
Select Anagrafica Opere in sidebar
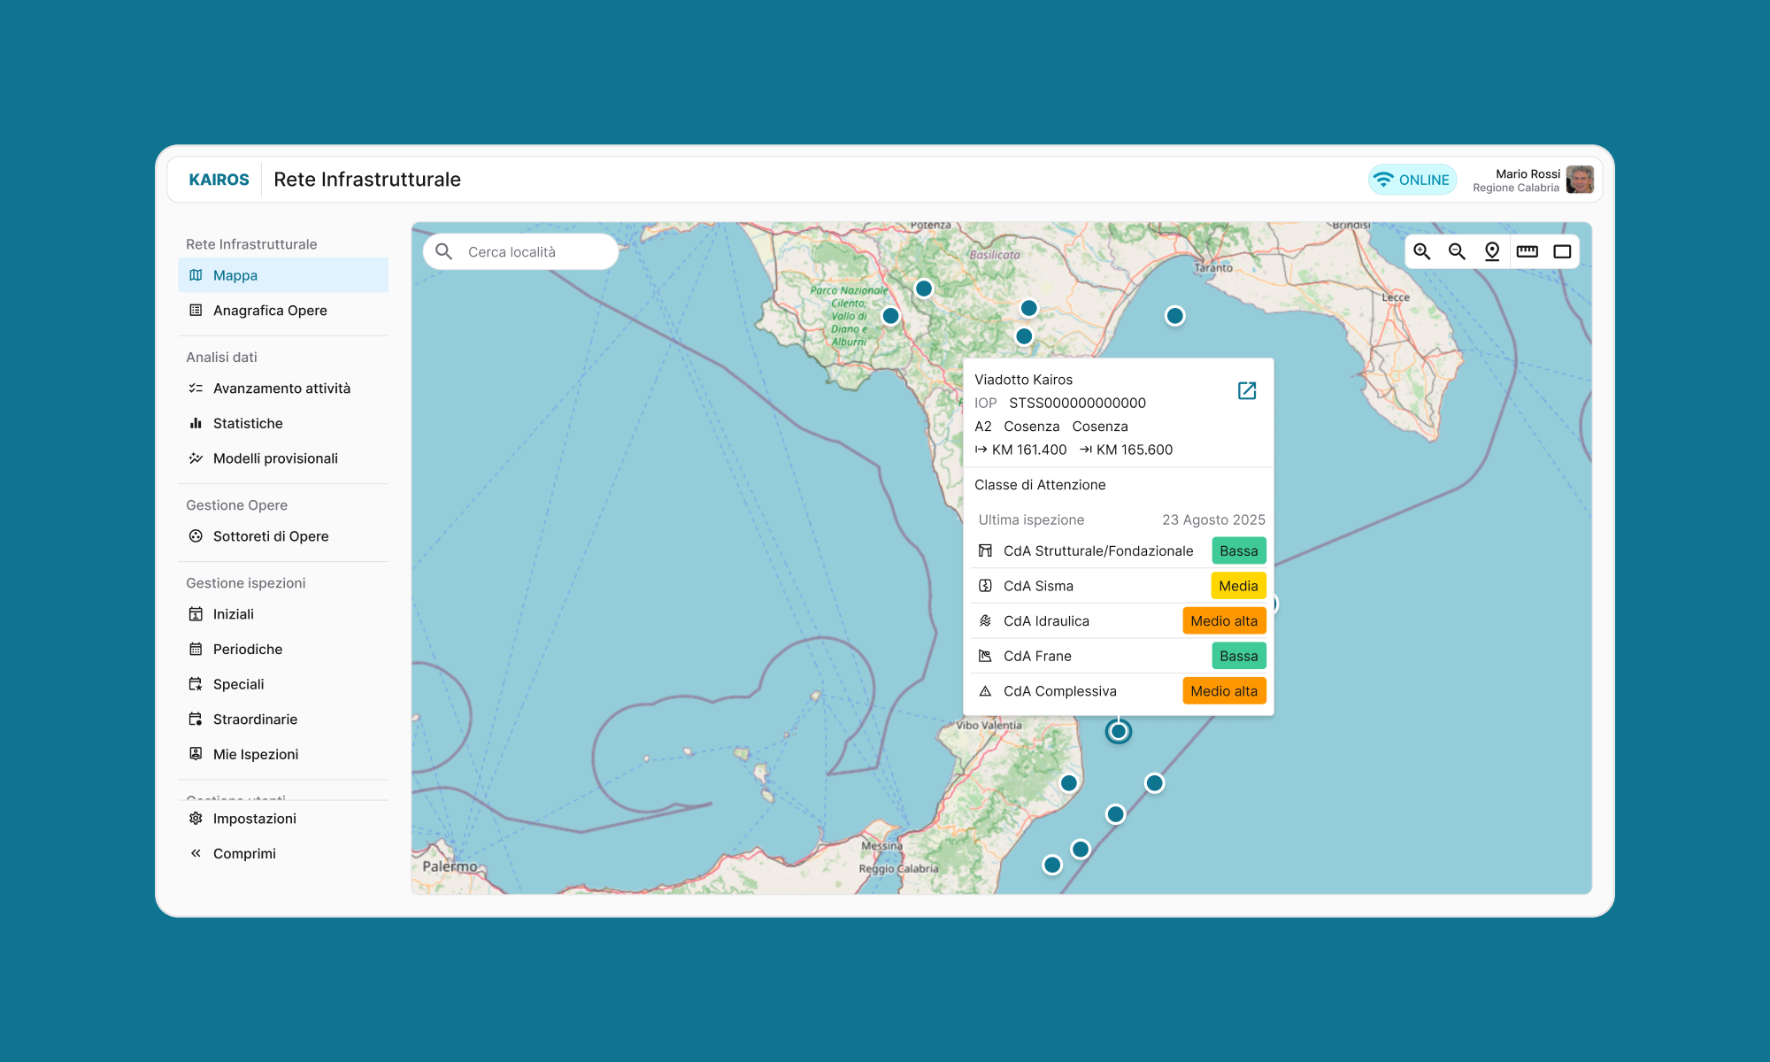pyautogui.click(x=270, y=311)
